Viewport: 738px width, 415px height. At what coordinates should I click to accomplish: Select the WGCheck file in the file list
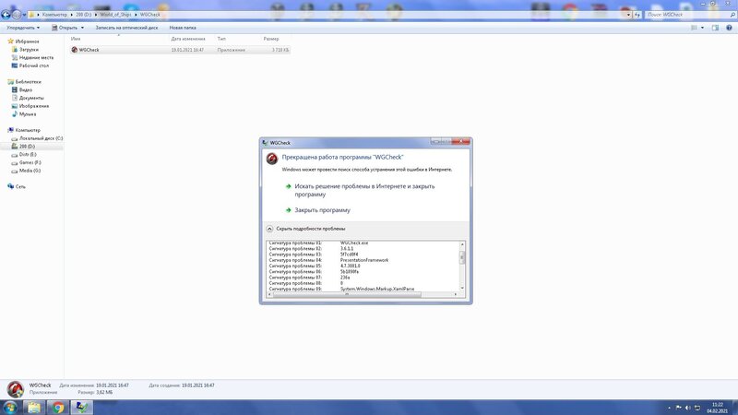click(180, 50)
